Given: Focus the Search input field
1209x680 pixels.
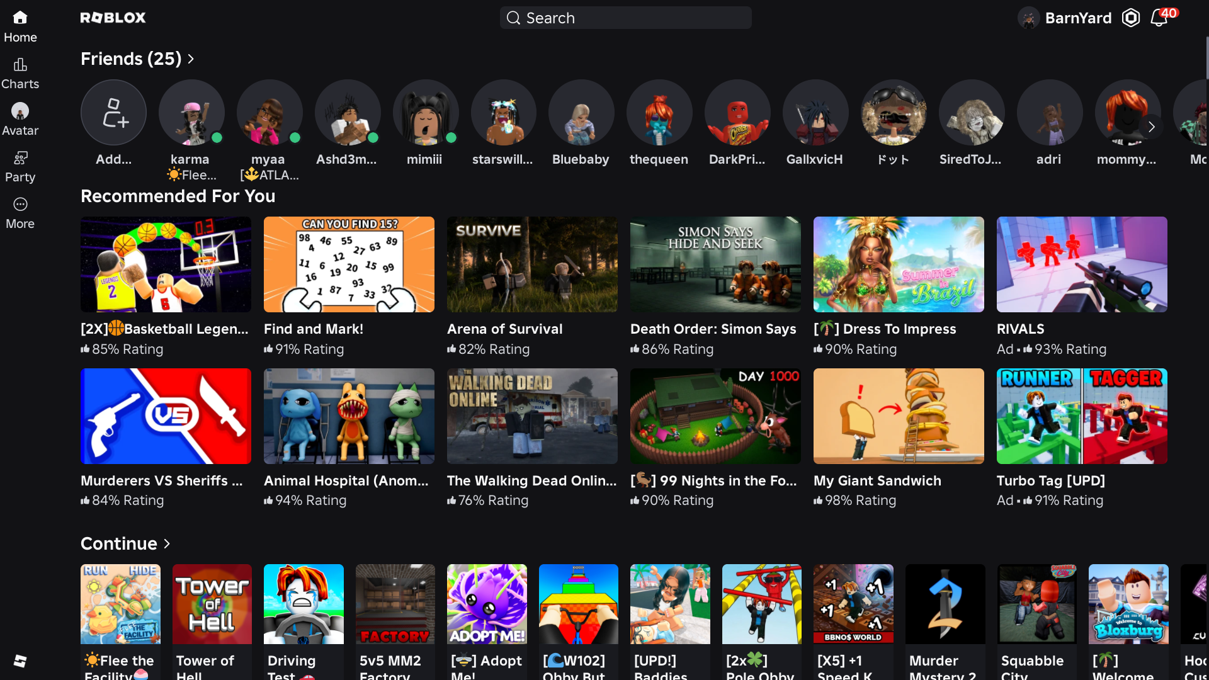Looking at the screenshot, I should tap(626, 18).
